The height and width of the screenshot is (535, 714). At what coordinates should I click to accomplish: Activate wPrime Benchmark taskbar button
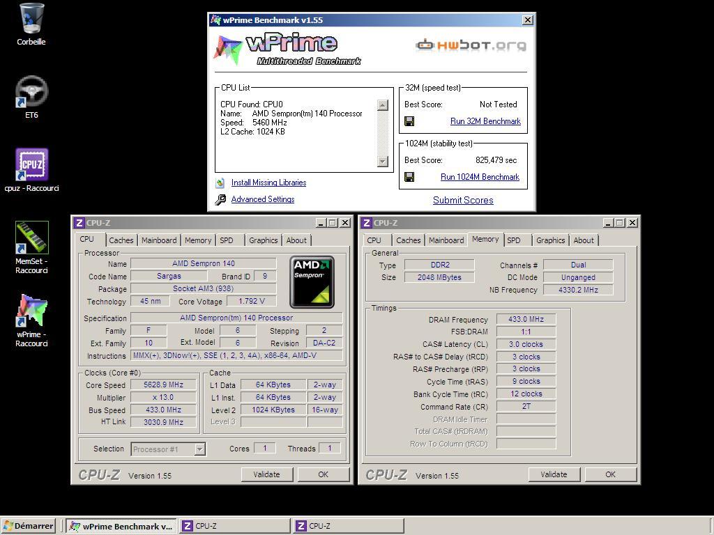pos(121,526)
